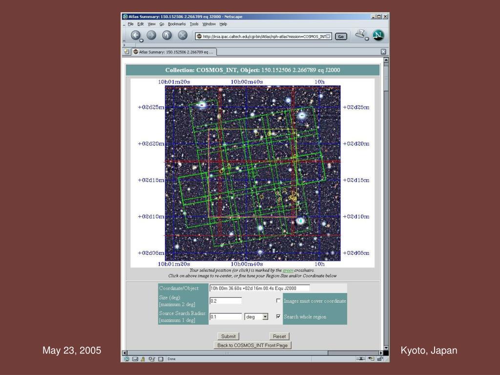Click the Print icon in toolbar
Screen dimensions: 500x375
pos(360,34)
